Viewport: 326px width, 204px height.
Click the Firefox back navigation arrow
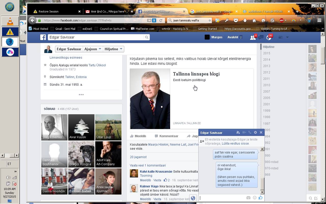32,20
